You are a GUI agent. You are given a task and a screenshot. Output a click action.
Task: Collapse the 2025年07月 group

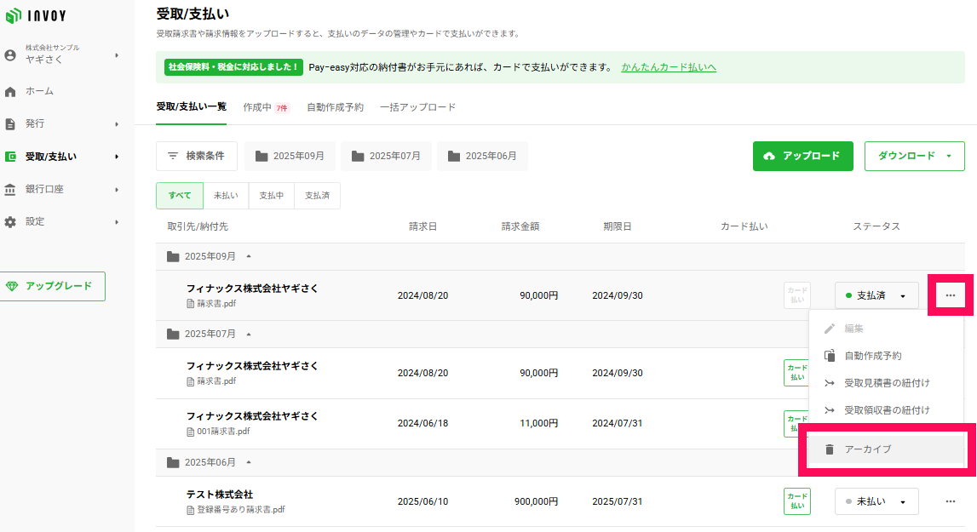[249, 334]
